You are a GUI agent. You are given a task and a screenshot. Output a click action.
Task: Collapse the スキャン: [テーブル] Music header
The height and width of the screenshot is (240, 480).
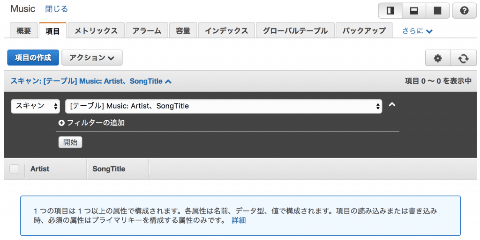click(91, 81)
